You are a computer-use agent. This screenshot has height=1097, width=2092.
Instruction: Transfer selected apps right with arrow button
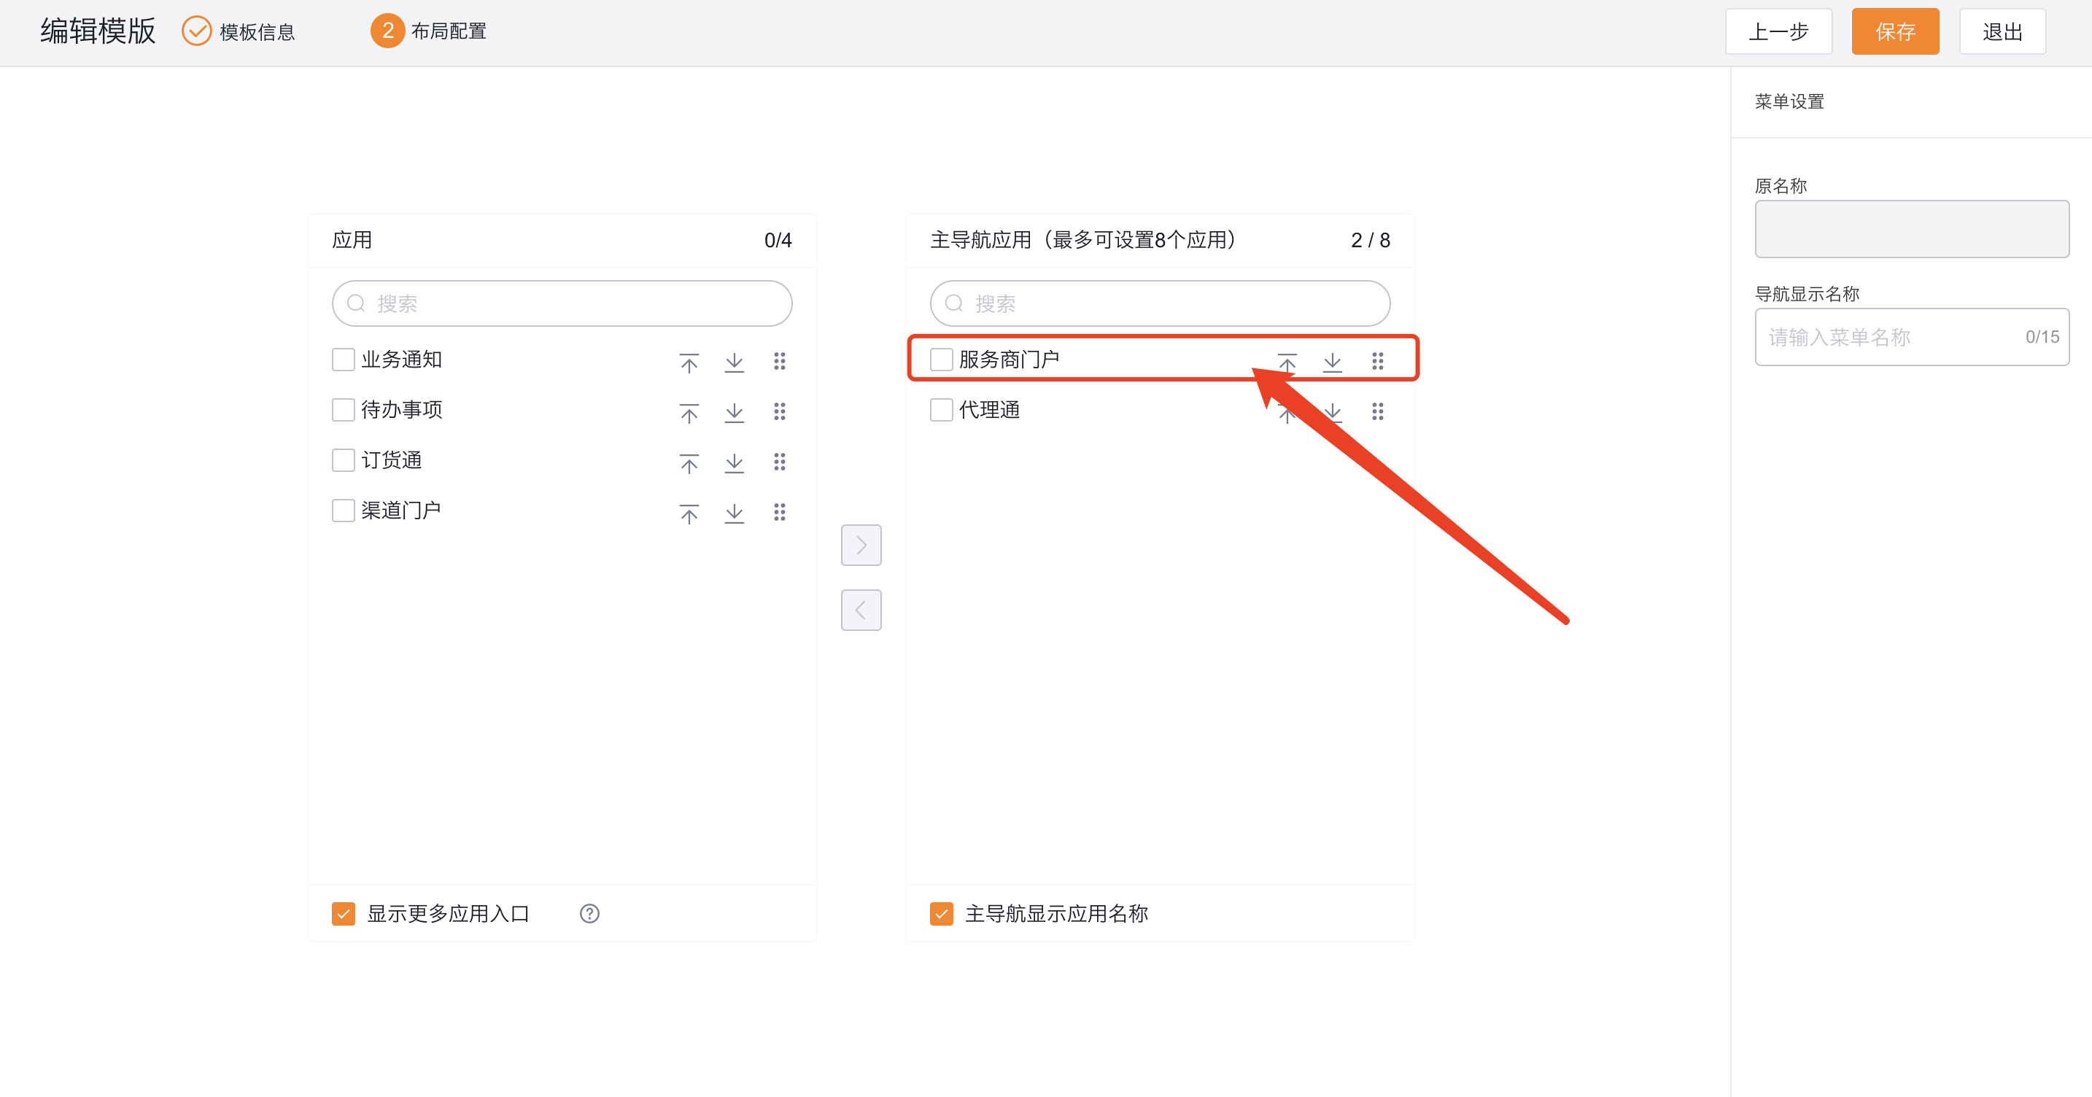(861, 545)
